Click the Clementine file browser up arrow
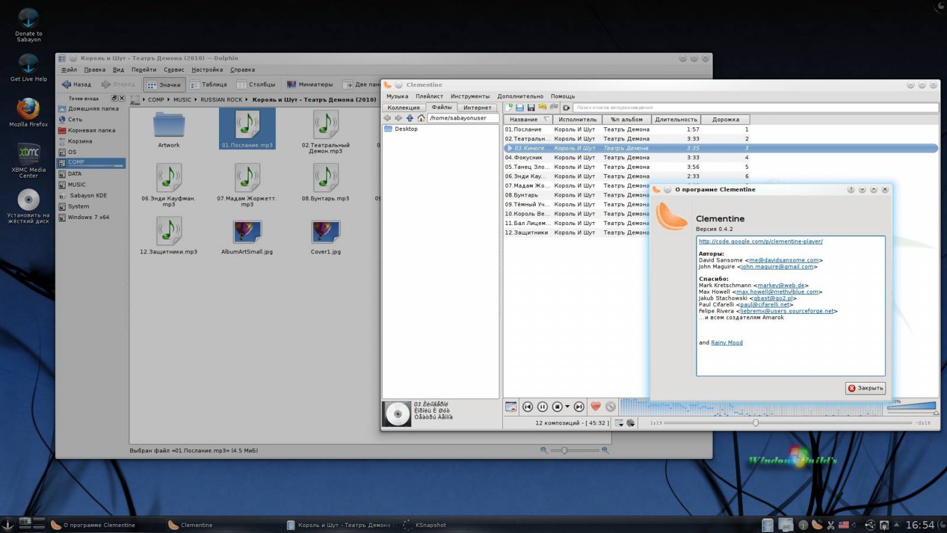Image resolution: width=947 pixels, height=533 pixels. click(410, 118)
